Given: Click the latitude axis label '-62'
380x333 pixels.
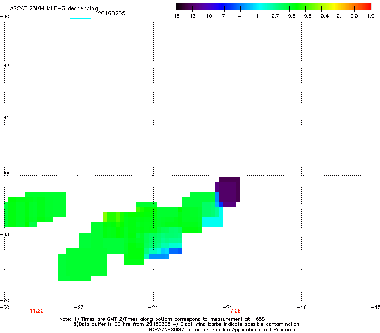Looking at the screenshot, I should tap(5, 66).
